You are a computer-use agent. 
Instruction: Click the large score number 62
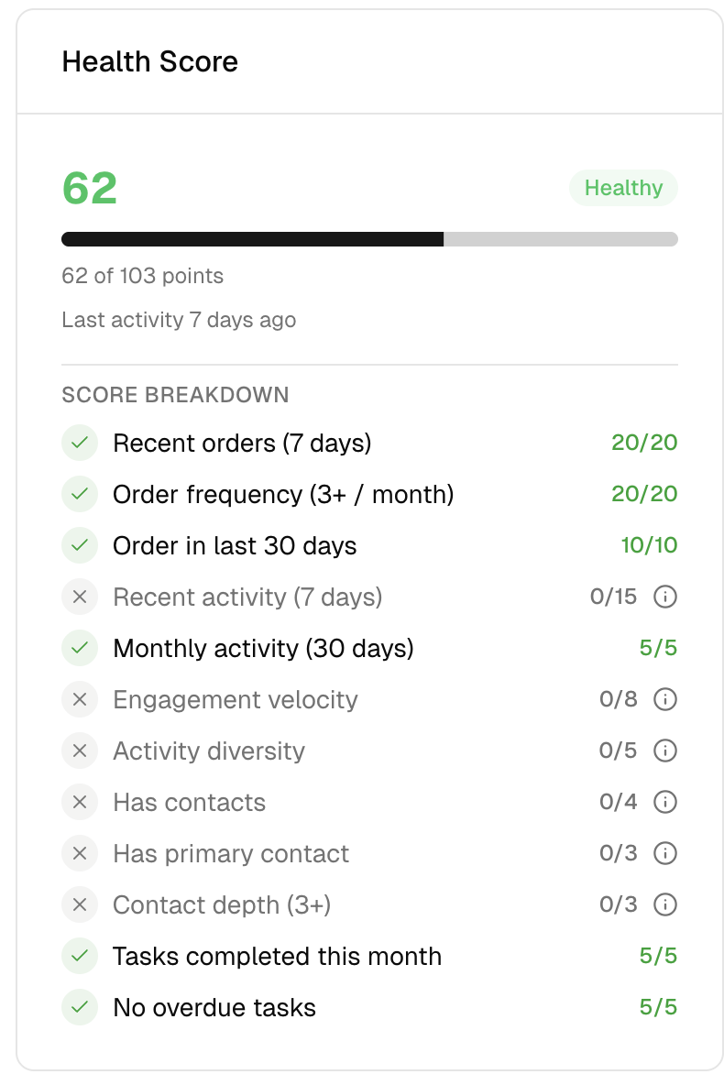click(x=89, y=186)
